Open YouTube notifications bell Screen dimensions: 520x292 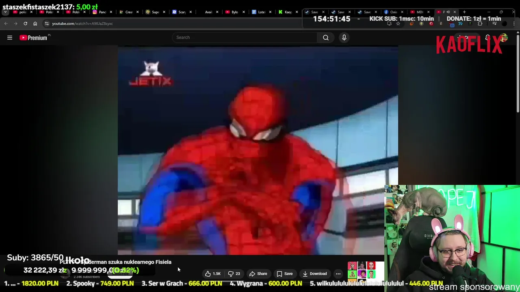point(488,38)
